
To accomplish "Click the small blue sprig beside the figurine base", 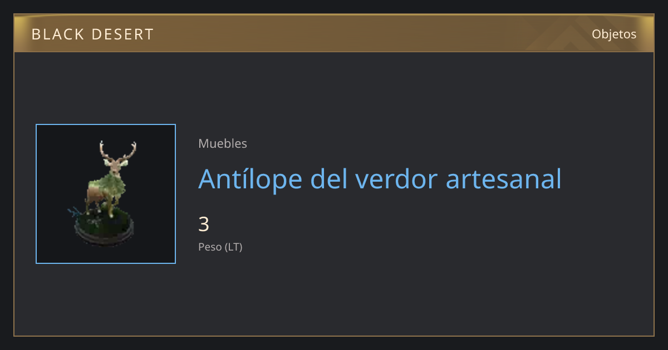I will [75, 212].
